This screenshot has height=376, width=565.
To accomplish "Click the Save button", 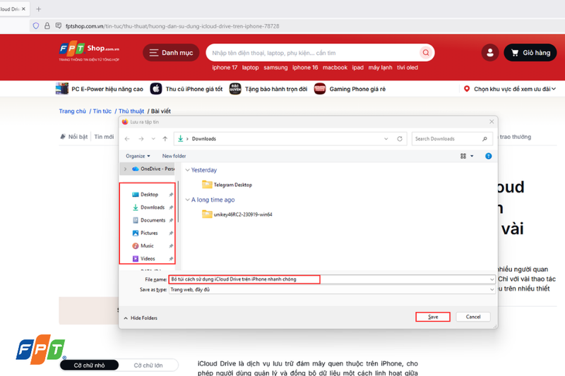I will [433, 317].
